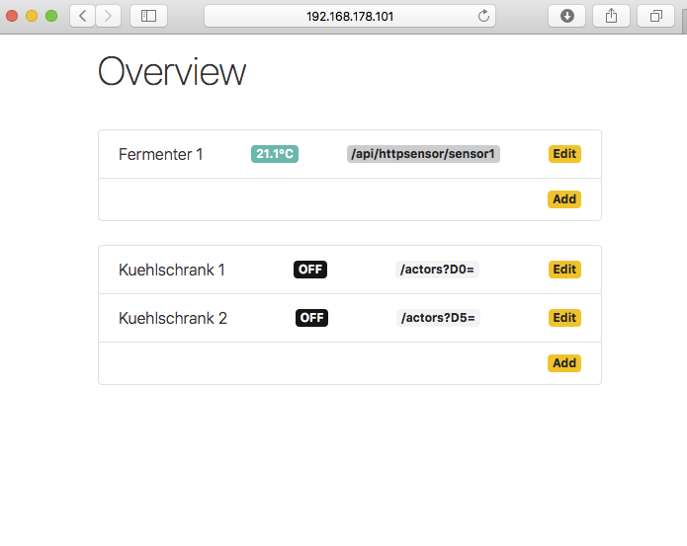Click the /api/httpsensor/sensor1 path label
Viewport: 687px width, 546px height.
(423, 154)
